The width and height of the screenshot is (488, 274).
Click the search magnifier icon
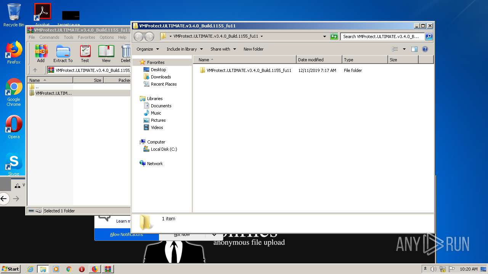pyautogui.click(x=429, y=37)
